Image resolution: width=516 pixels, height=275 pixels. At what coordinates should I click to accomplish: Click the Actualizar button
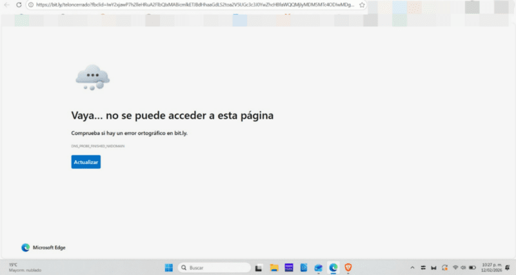86,162
